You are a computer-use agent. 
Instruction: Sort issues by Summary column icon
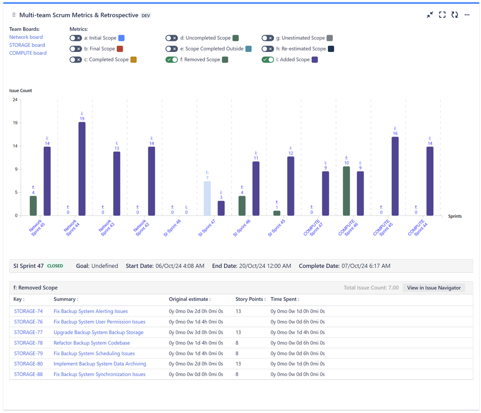(x=78, y=300)
